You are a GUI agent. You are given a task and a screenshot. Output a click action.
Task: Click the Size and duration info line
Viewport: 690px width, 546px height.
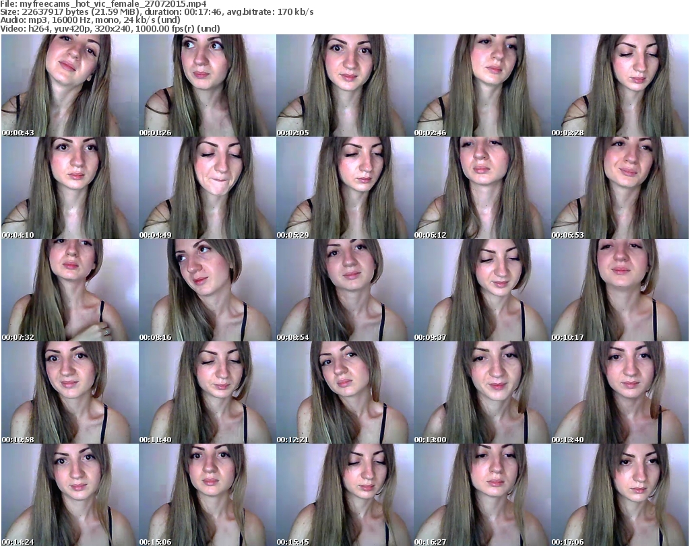coord(156,12)
